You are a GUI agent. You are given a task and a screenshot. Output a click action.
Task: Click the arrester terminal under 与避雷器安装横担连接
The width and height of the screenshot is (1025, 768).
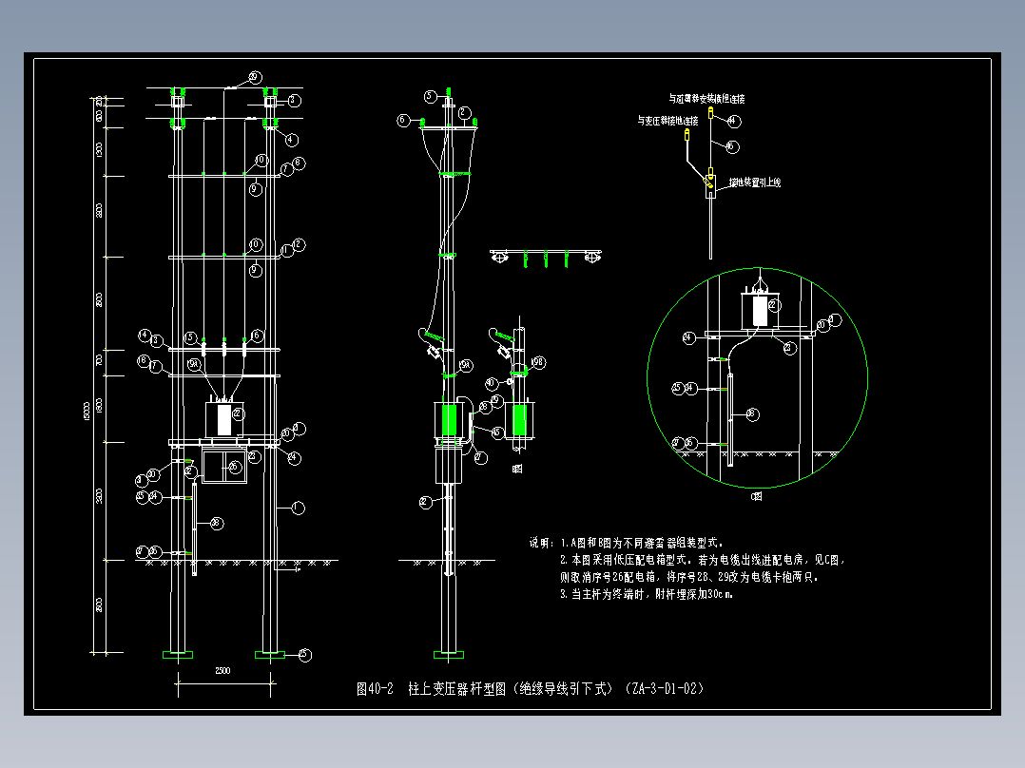click(710, 112)
